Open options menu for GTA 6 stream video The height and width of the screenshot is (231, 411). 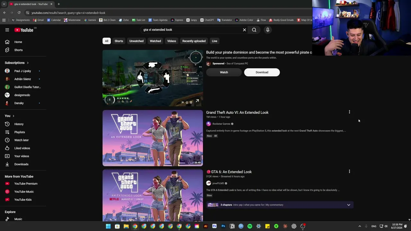coord(349,171)
